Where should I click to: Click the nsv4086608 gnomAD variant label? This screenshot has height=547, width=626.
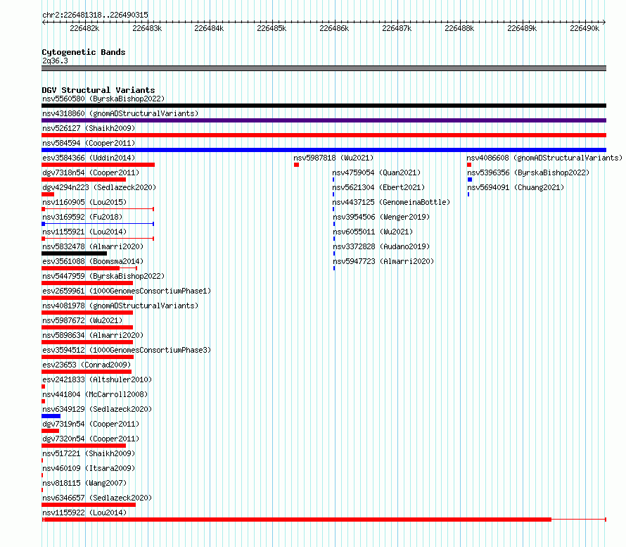pyautogui.click(x=544, y=158)
